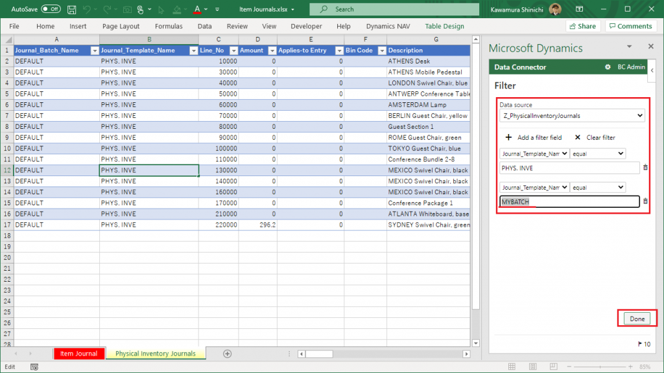Switch to Normal view icon
Viewport: 664px width, 373px height.
coord(512,367)
